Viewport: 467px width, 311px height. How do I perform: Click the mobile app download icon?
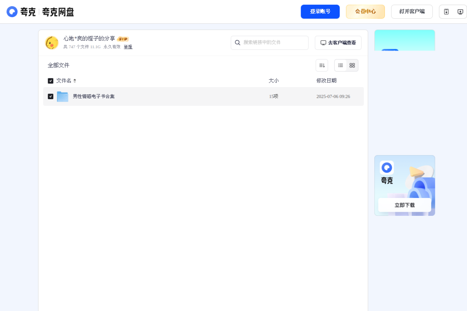point(446,11)
